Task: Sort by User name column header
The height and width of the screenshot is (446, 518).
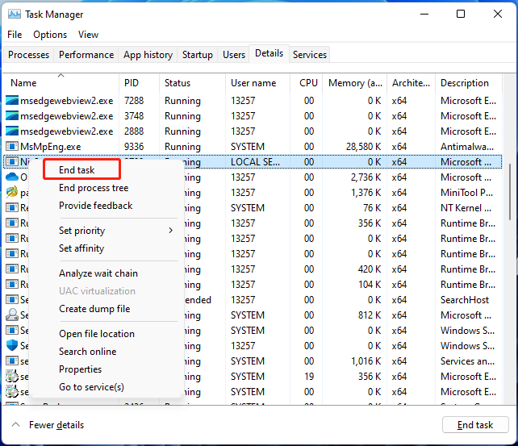Action: click(x=257, y=83)
